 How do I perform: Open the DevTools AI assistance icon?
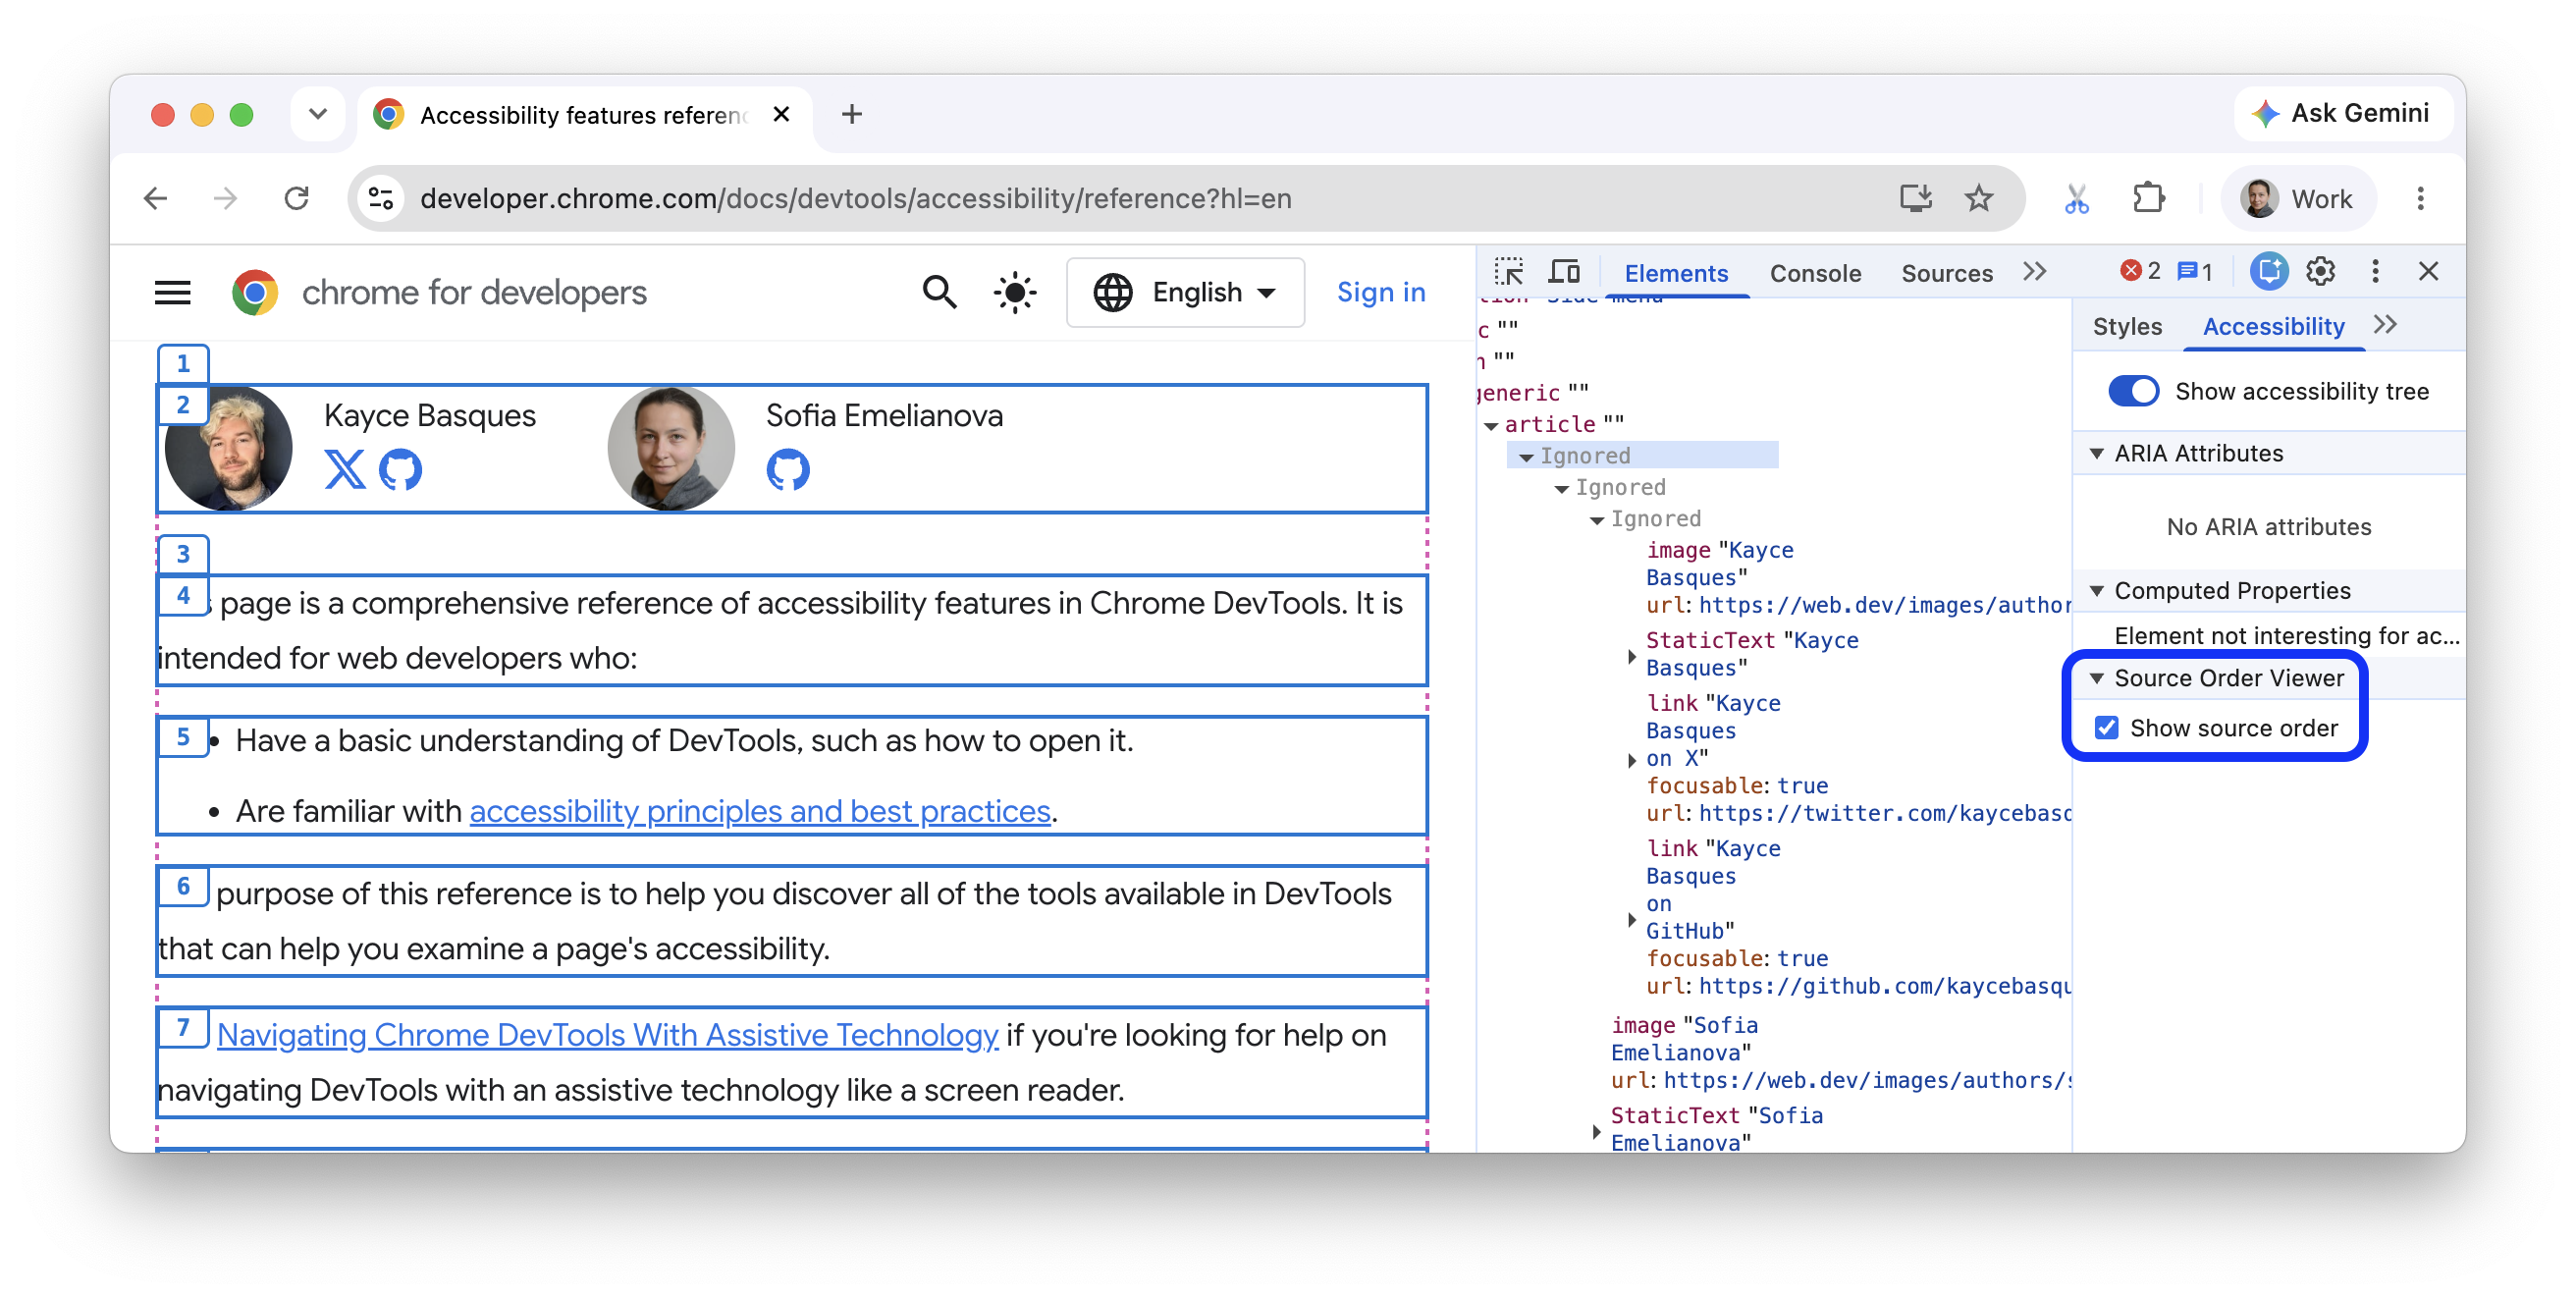(2268, 271)
